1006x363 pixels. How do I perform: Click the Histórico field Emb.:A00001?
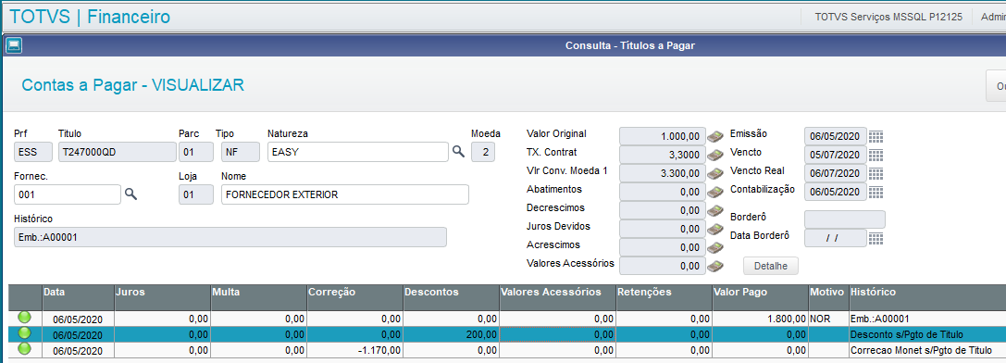[230, 237]
